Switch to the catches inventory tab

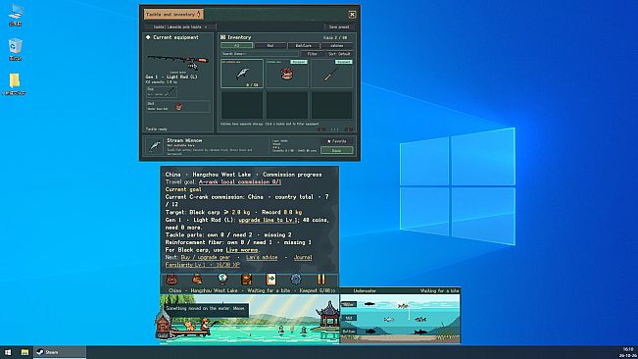click(x=337, y=45)
